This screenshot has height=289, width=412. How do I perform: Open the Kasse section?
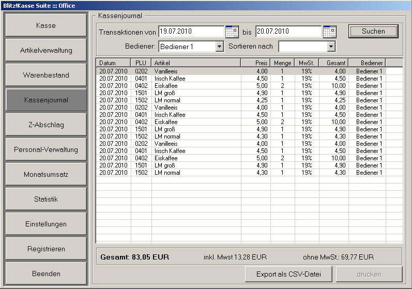(46, 25)
